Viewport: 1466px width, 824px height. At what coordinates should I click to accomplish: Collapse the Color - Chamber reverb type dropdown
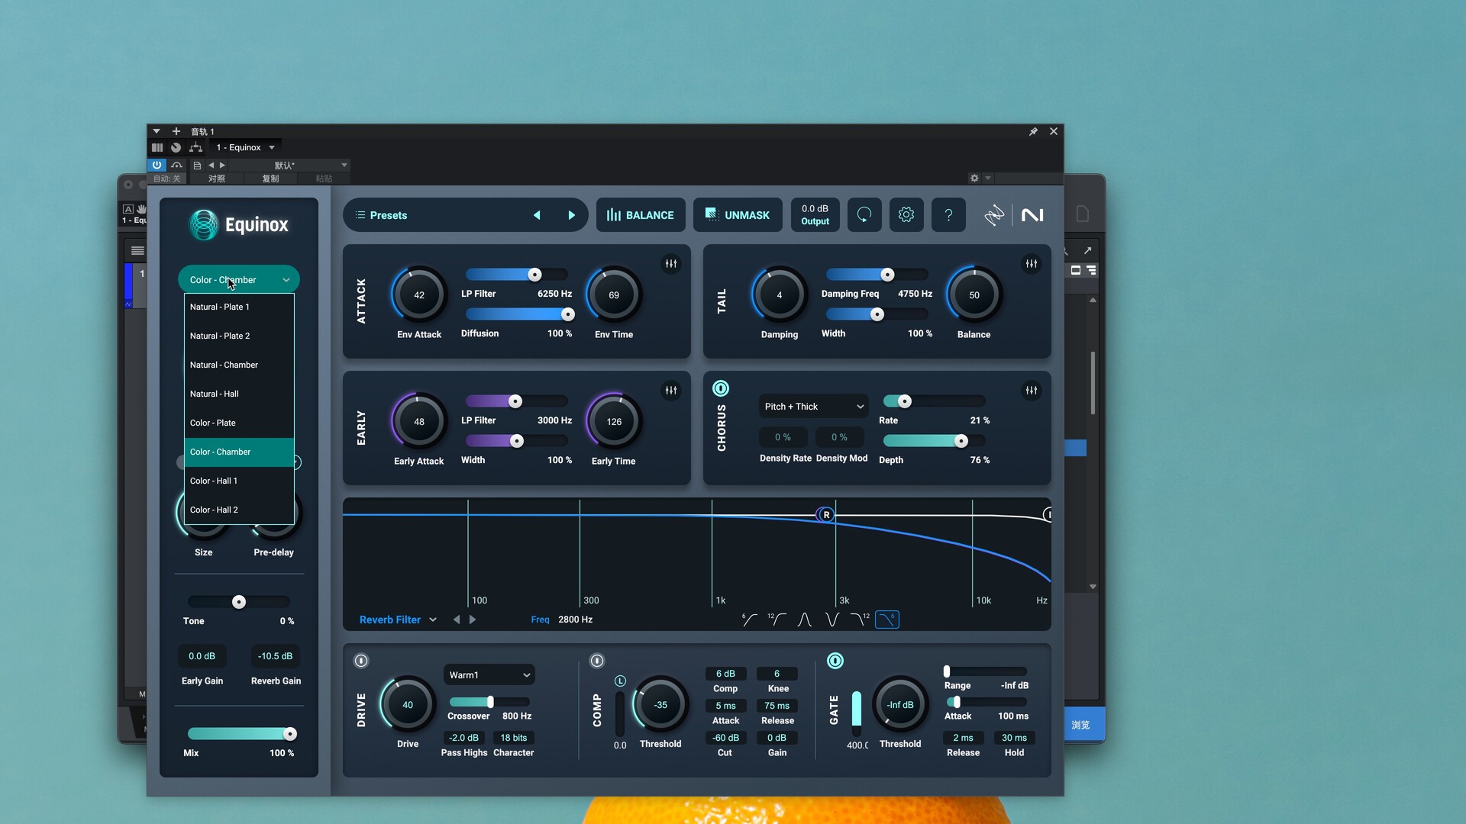239,280
